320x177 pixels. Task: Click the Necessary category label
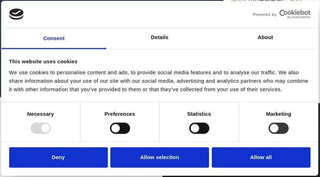pos(40,114)
